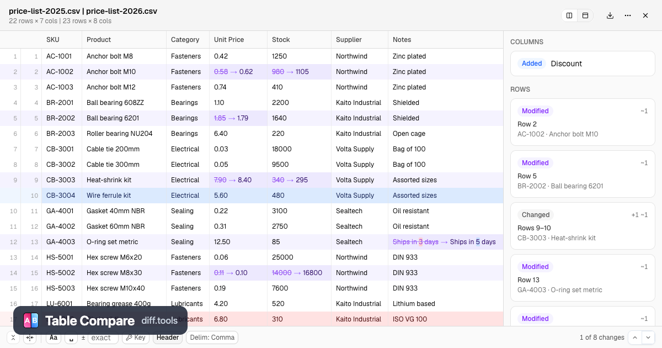Viewport: 662px width, 348px height.
Task: Click the Category column header
Action: [188, 40]
